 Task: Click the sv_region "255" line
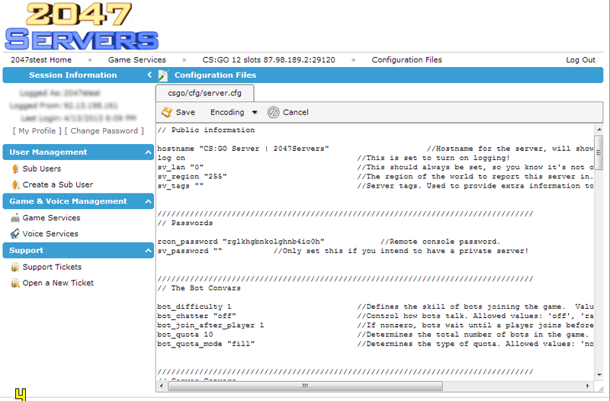[x=375, y=177]
